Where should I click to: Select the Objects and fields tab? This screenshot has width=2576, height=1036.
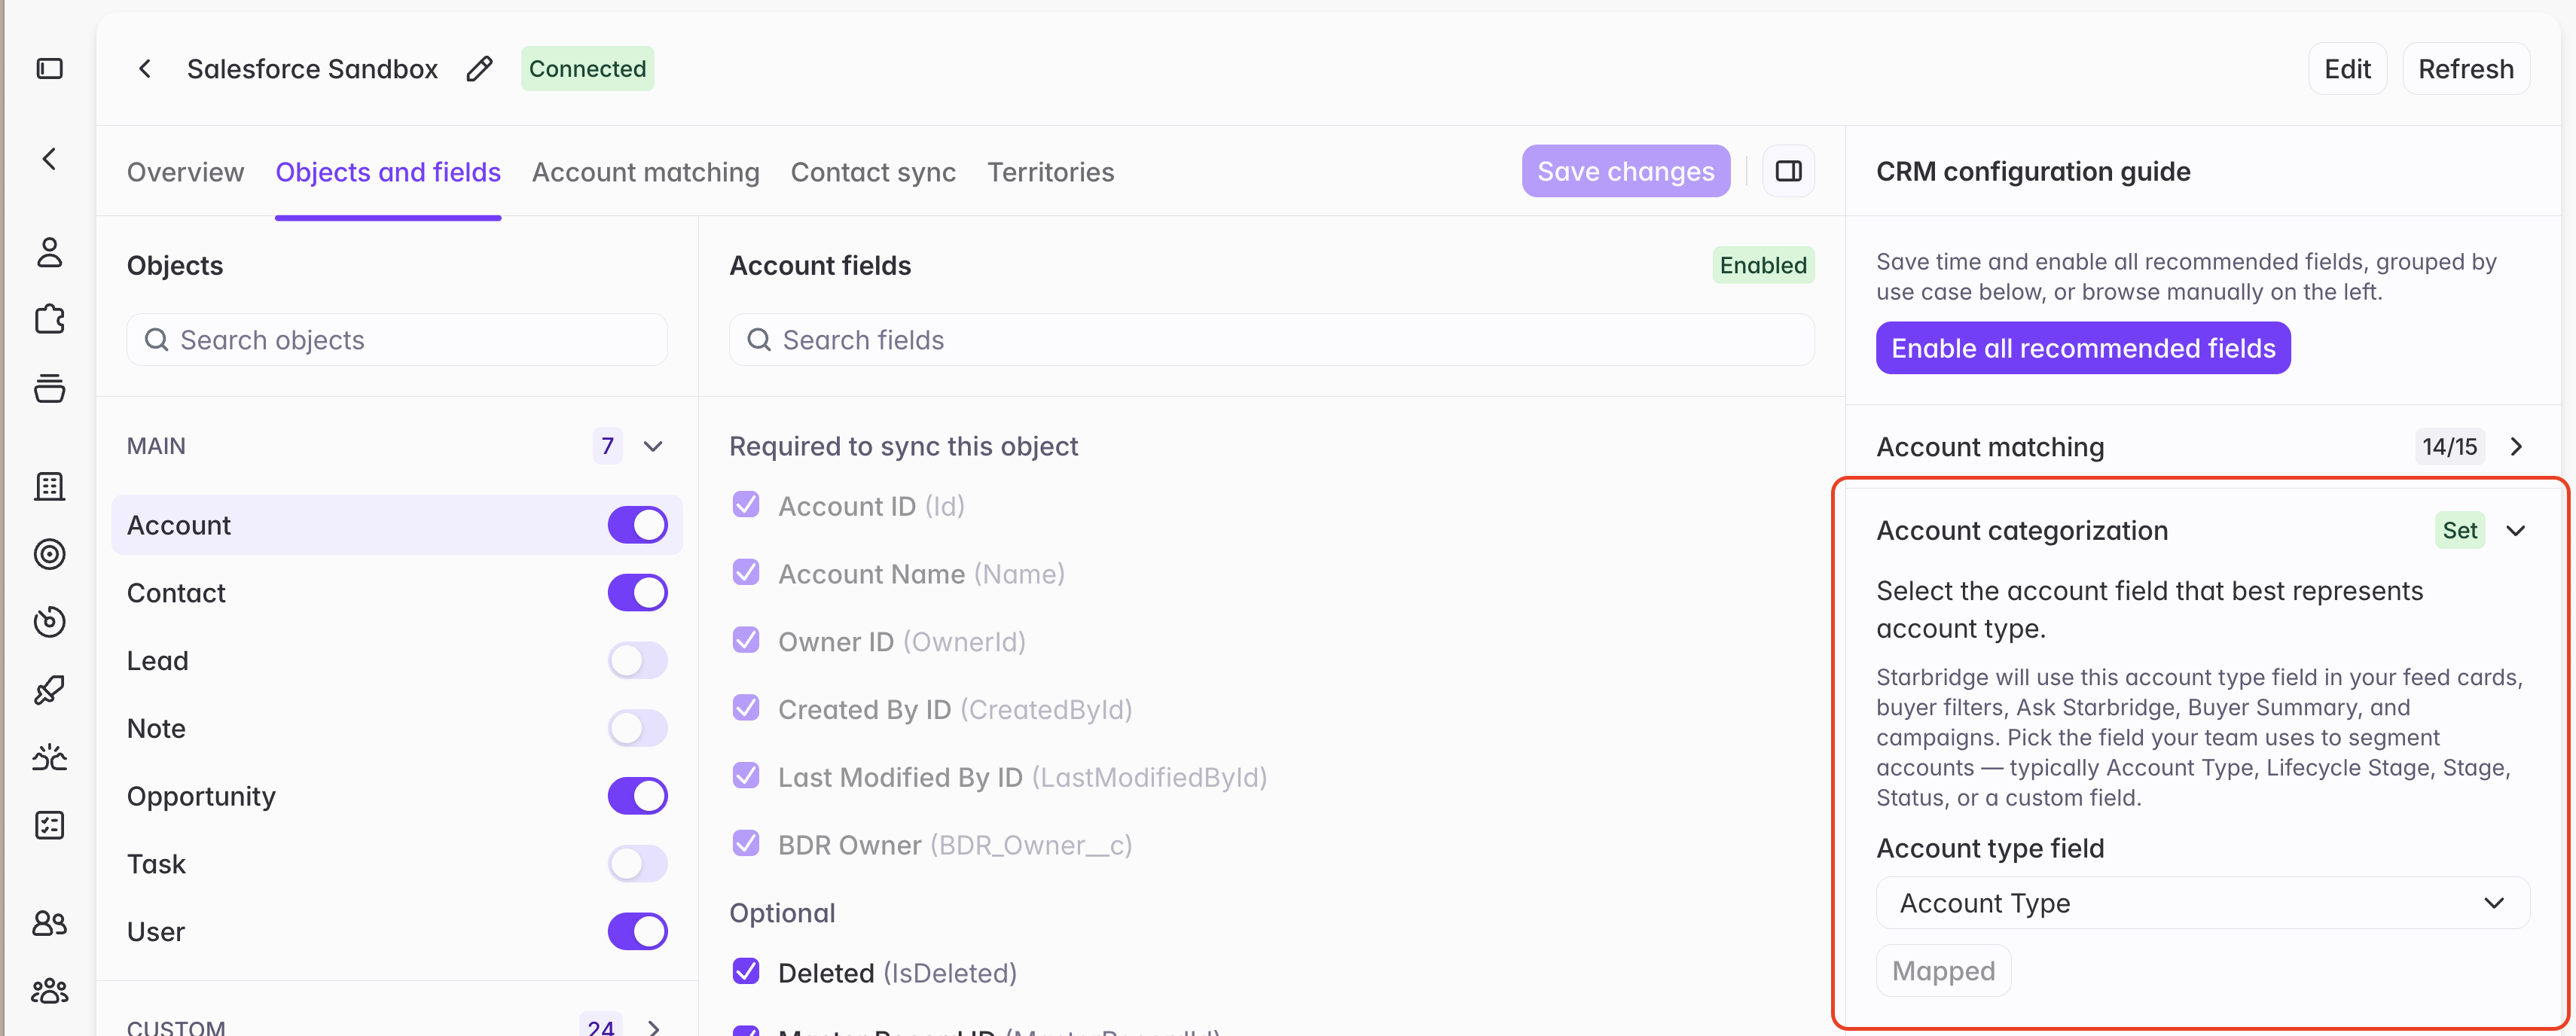click(388, 172)
